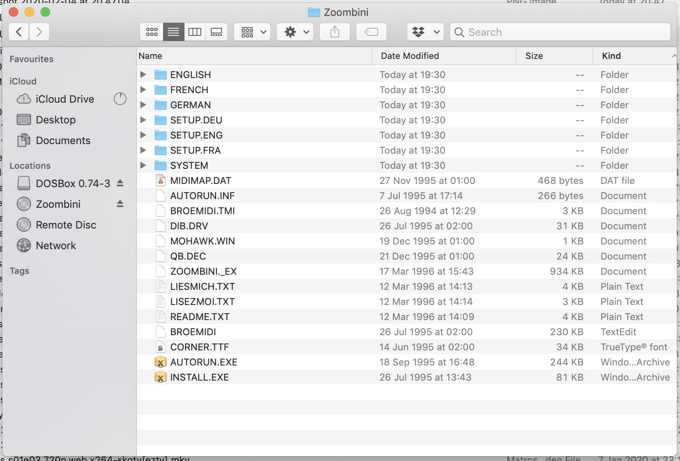Click the LIESMICH.TXT text file icon
Screen dimensions: 680x461
click(x=160, y=286)
